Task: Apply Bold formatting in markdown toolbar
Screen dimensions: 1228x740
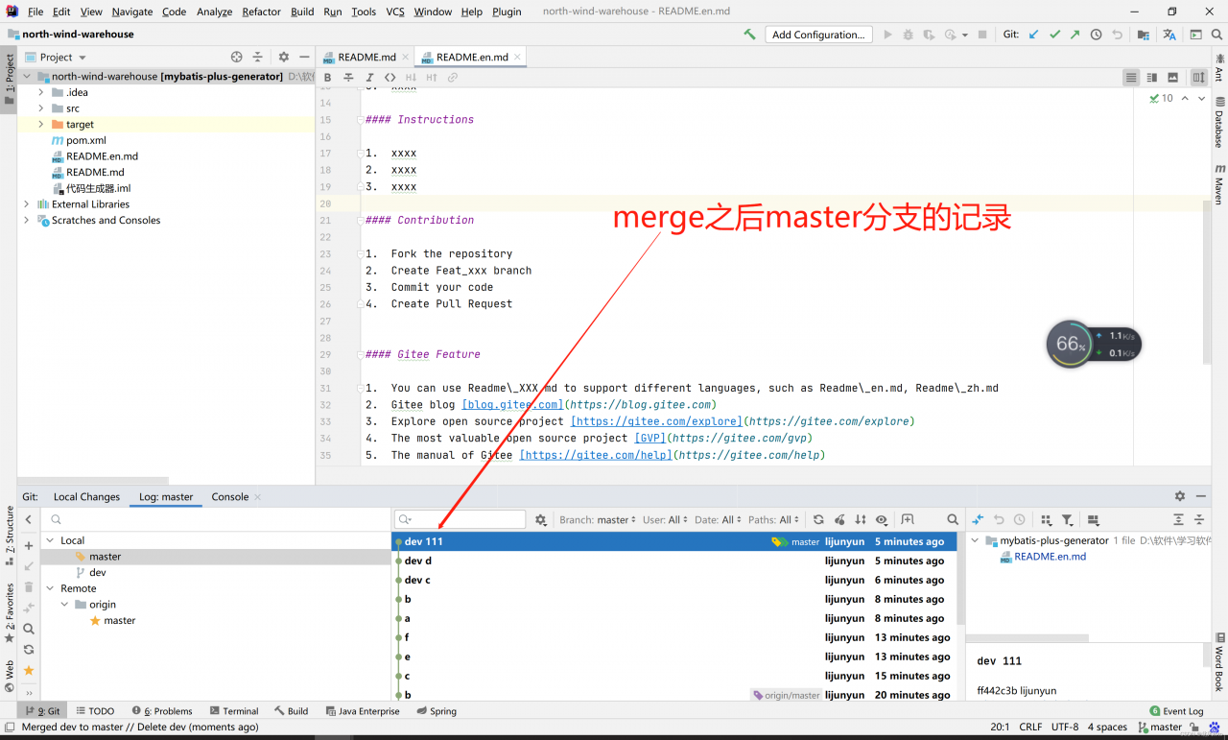Action: (327, 78)
